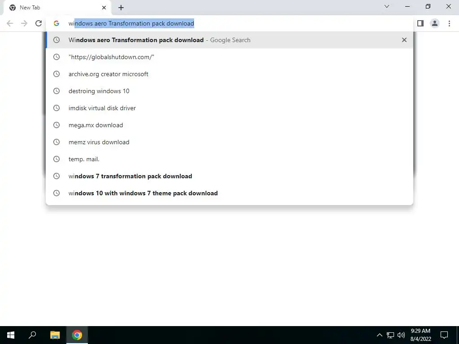Open taskbar search magnifier
This screenshot has height=344, width=459.
coord(32,335)
